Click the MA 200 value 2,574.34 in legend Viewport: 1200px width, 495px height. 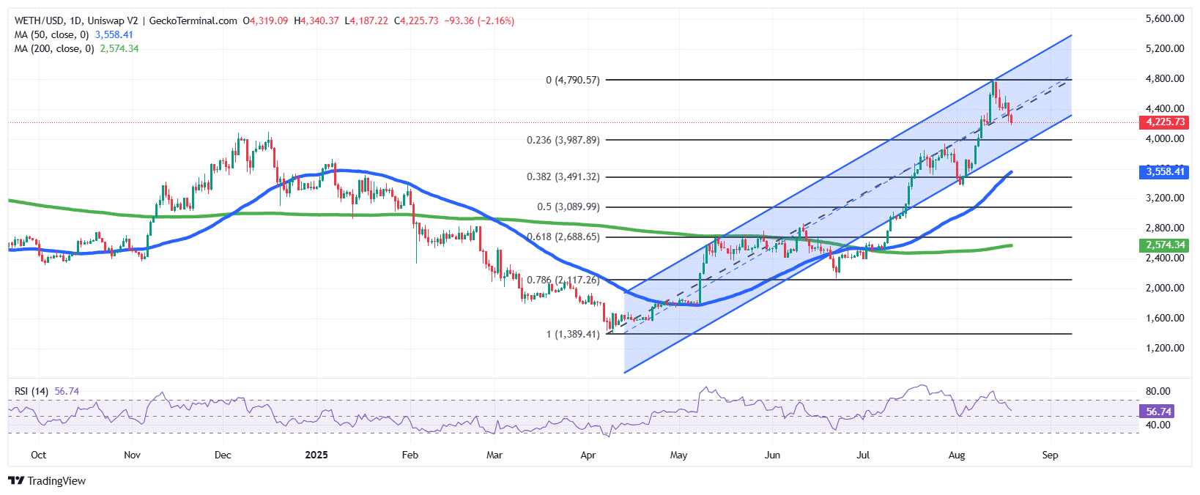pyautogui.click(x=119, y=48)
